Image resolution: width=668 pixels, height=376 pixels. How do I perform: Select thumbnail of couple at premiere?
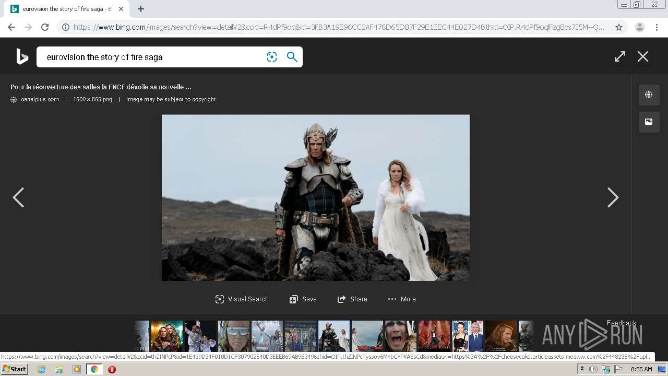coord(468,336)
